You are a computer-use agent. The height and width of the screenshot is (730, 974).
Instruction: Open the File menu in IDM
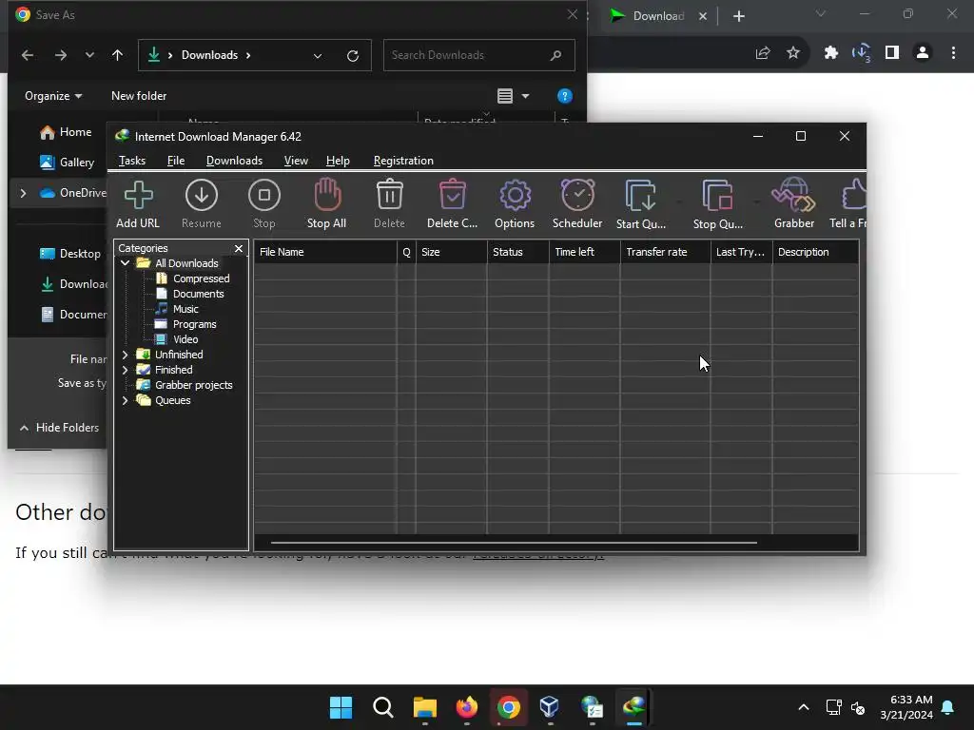coord(176,161)
